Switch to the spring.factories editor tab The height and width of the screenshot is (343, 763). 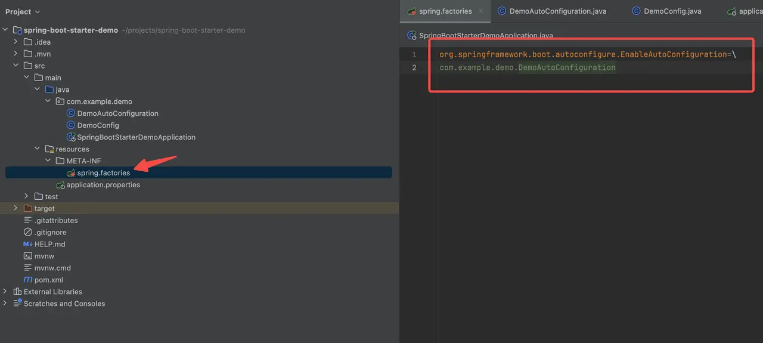[445, 11]
